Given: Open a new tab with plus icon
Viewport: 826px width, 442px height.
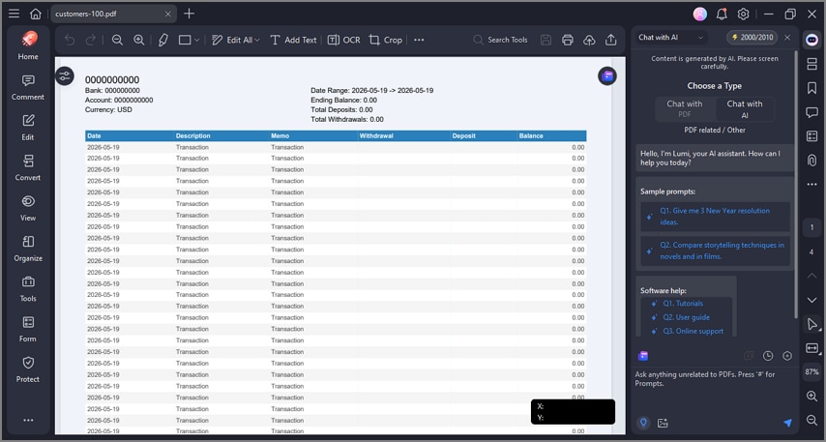Looking at the screenshot, I should 190,14.
